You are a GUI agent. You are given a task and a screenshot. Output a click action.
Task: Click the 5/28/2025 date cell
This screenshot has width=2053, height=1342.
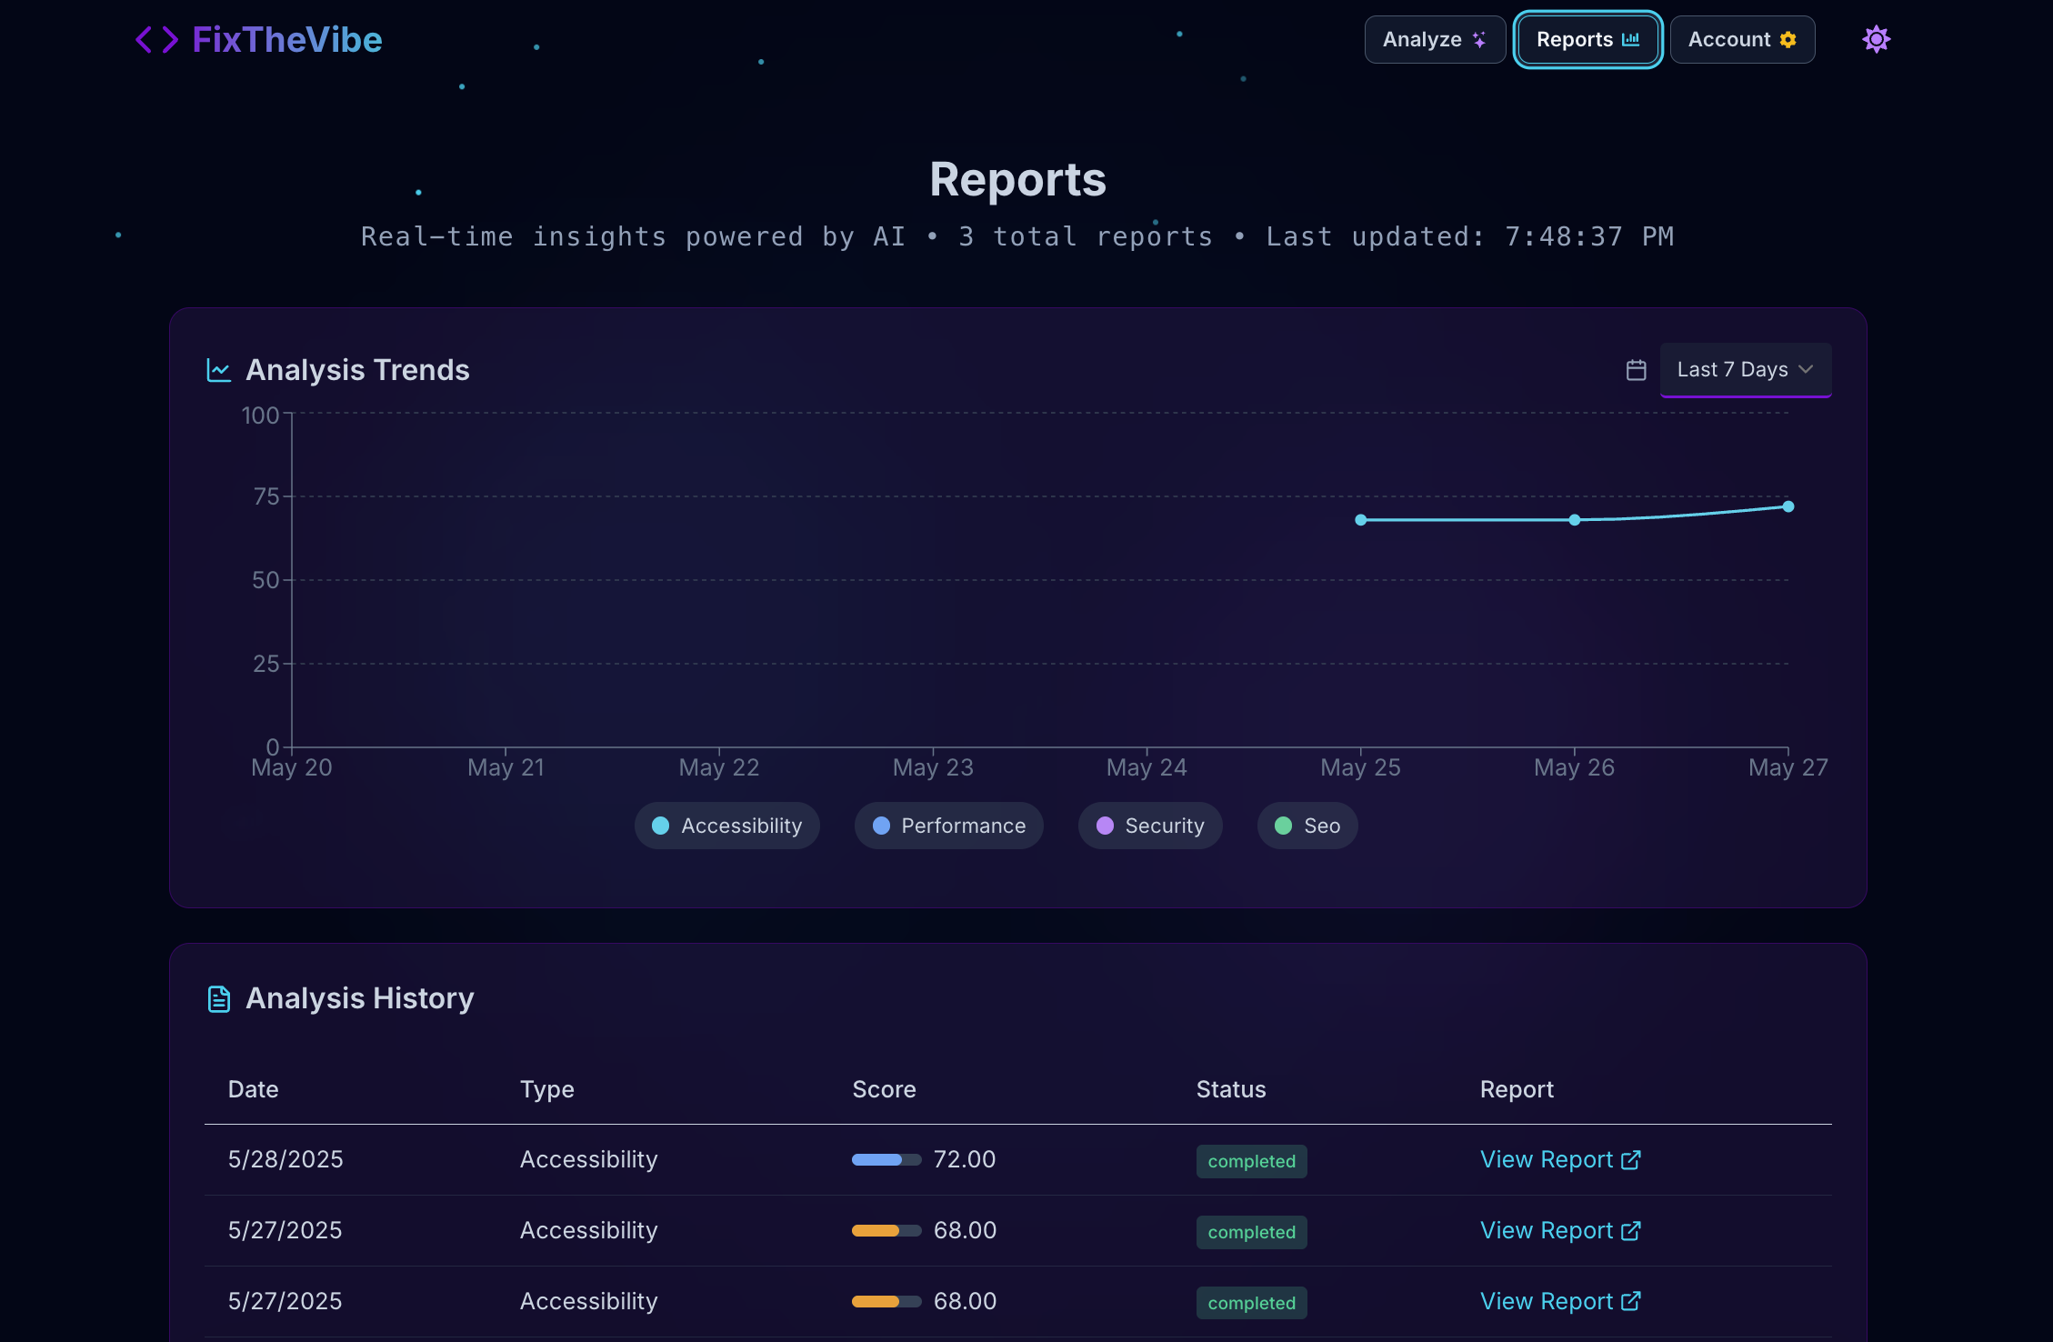tap(285, 1159)
